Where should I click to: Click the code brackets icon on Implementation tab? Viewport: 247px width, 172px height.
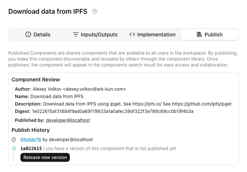132,35
